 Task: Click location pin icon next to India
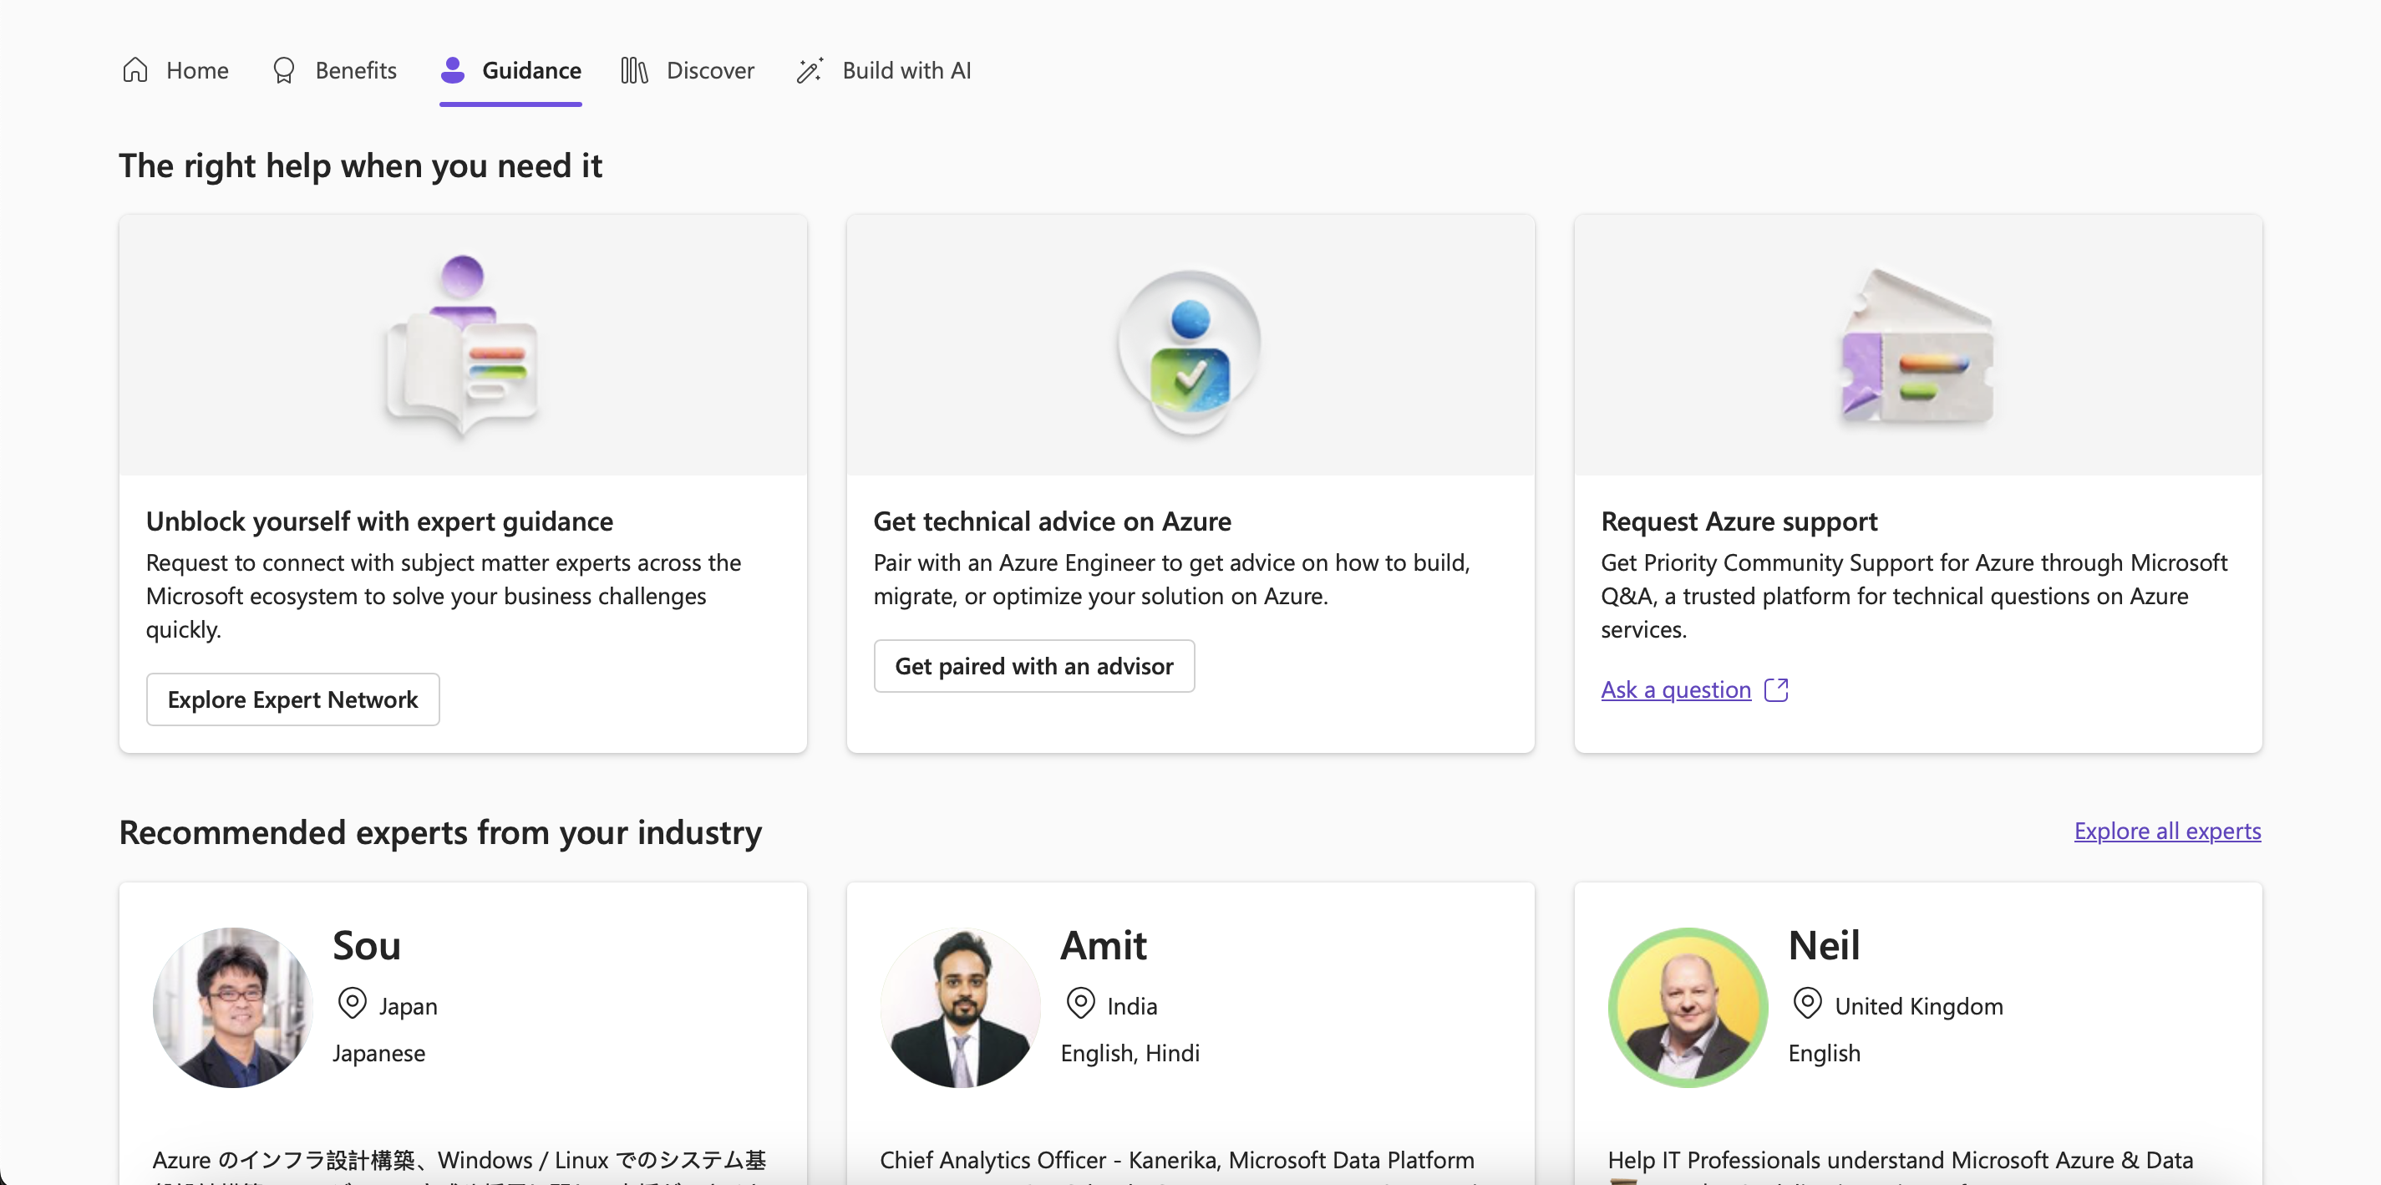tap(1080, 1004)
